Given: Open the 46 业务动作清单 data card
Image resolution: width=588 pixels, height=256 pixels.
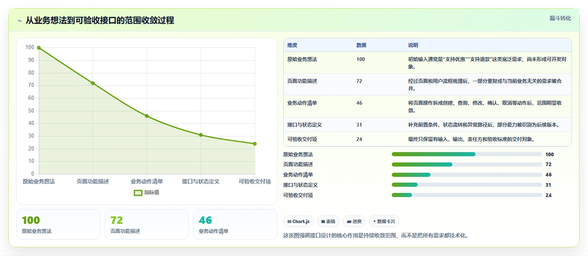Looking at the screenshot, I should [235, 224].
